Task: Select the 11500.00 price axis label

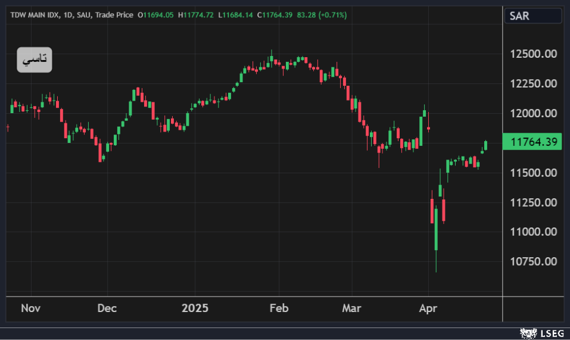Action: 533,173
